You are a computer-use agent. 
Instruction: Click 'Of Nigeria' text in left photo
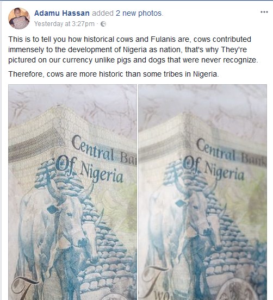90,170
